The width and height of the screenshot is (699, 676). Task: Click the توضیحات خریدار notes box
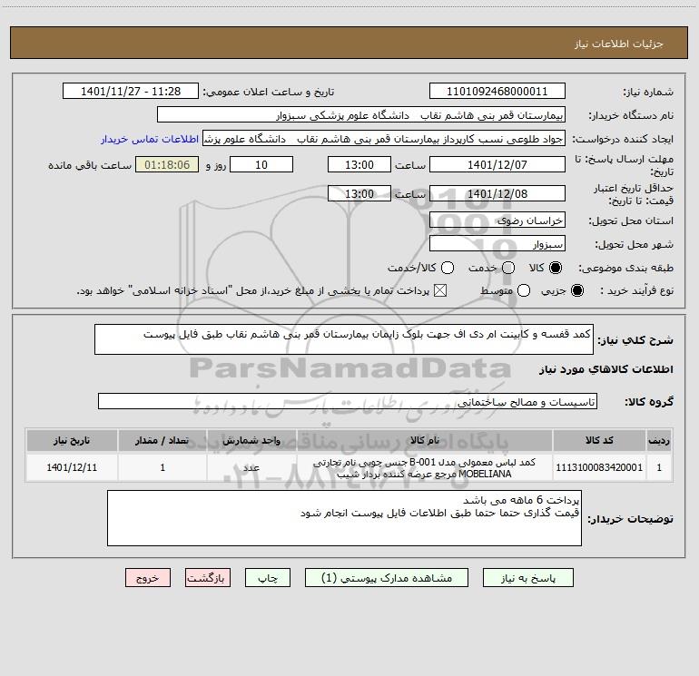tap(344, 518)
